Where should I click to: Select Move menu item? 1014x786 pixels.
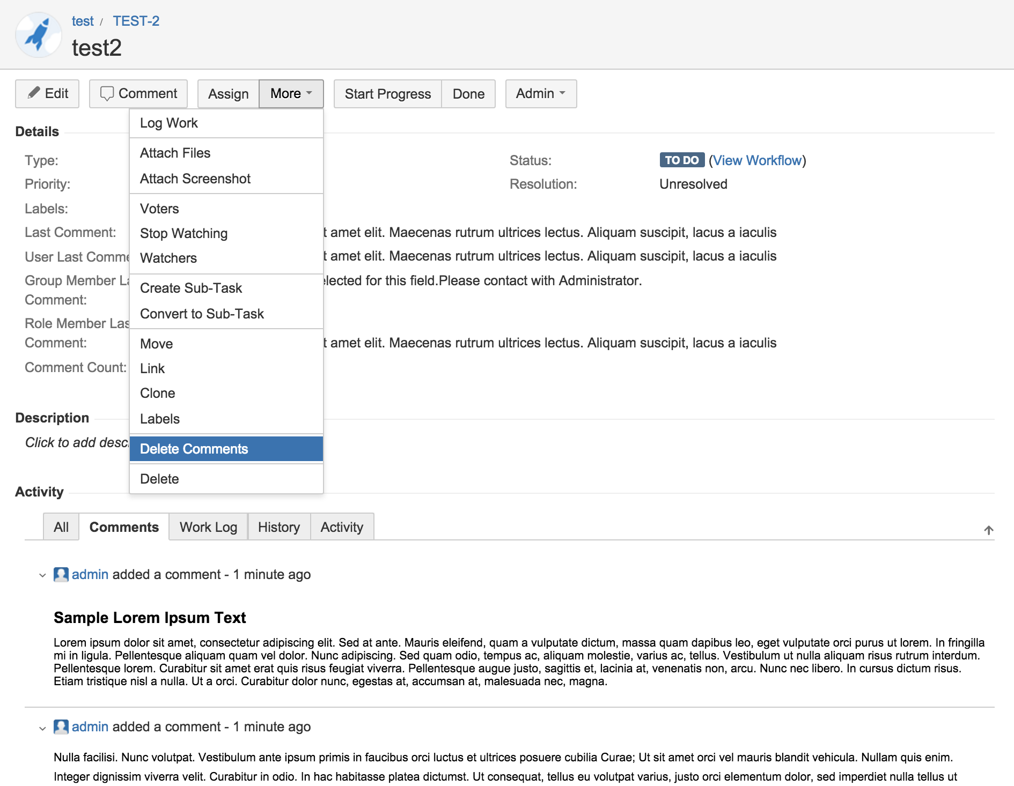tap(226, 344)
